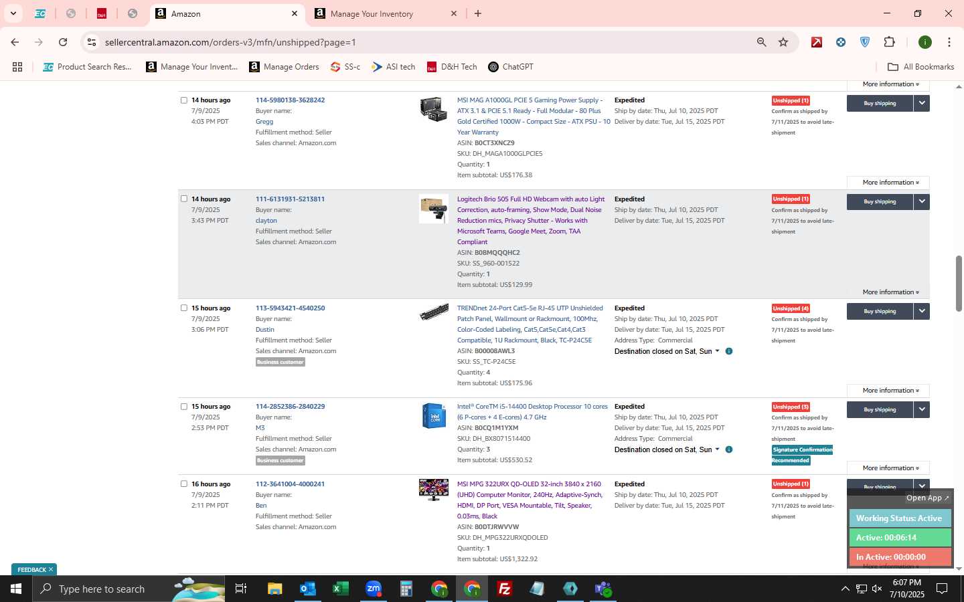The height and width of the screenshot is (602, 964).
Task: Click Buy shipping for Dustin's order
Action: (x=880, y=311)
